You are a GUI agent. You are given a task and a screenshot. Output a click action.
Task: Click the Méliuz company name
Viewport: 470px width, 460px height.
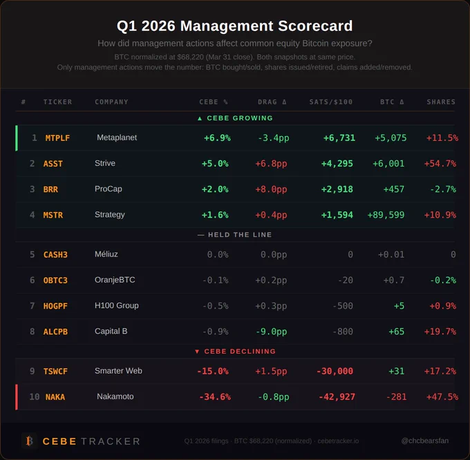[106, 254]
